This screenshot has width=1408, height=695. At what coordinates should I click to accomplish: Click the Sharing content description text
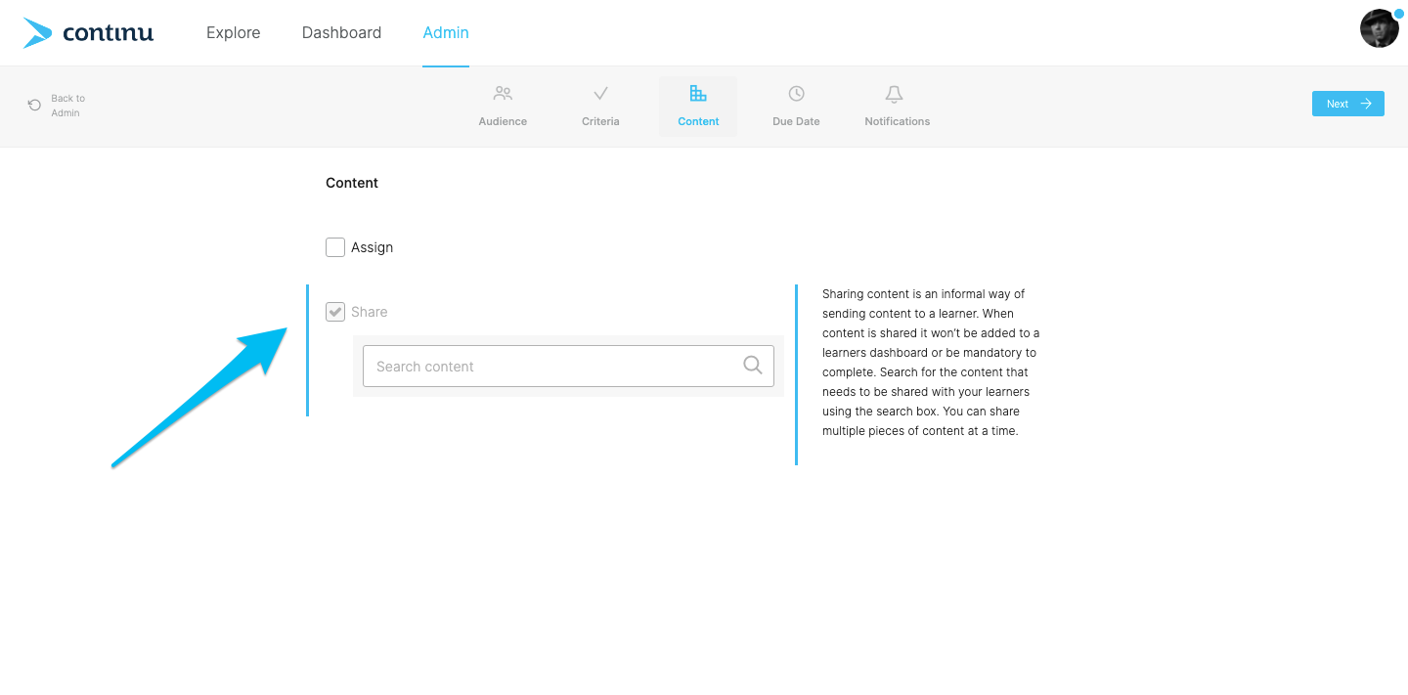(931, 363)
